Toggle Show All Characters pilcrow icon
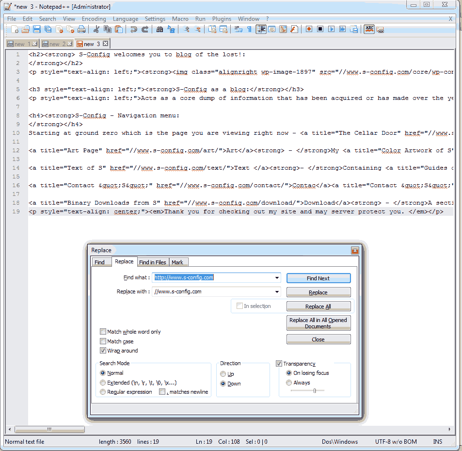This screenshot has width=462, height=451. (x=249, y=29)
